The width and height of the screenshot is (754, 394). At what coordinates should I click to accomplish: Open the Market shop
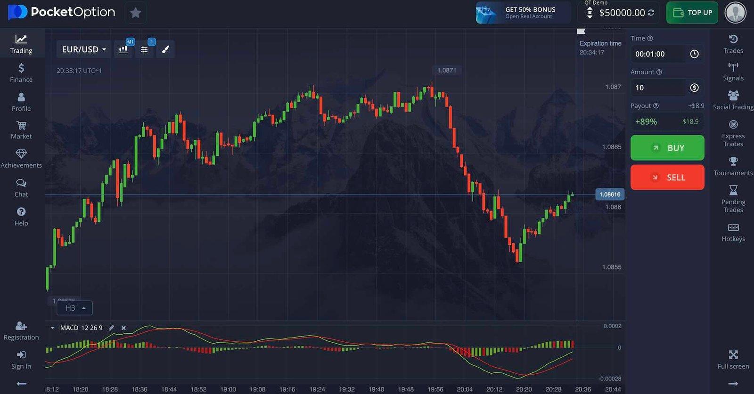click(x=21, y=130)
